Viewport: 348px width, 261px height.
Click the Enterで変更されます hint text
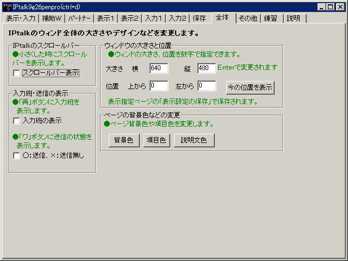(x=247, y=67)
